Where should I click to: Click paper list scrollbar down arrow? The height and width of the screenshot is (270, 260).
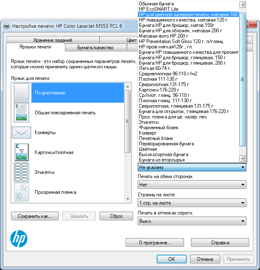click(242, 159)
